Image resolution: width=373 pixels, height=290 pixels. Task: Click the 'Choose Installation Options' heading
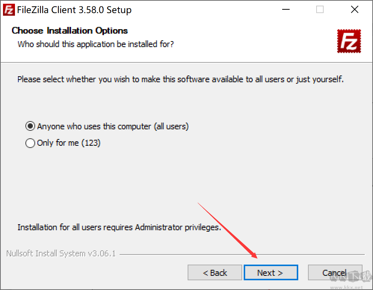coord(70,31)
